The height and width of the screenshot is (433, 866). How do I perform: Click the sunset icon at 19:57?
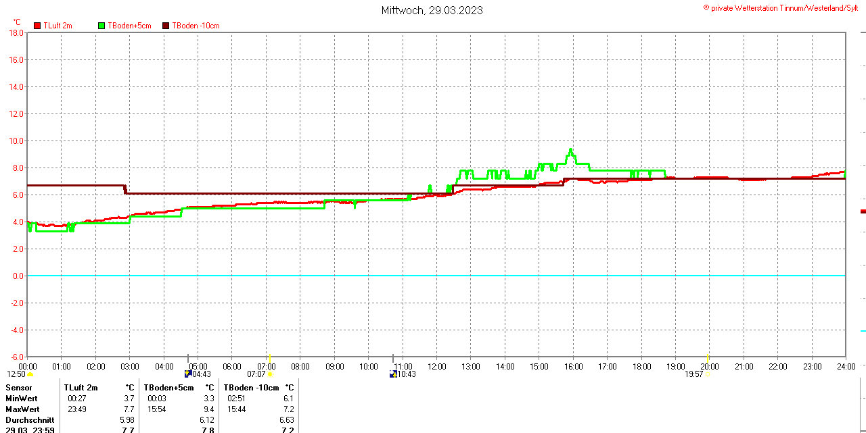click(x=708, y=374)
